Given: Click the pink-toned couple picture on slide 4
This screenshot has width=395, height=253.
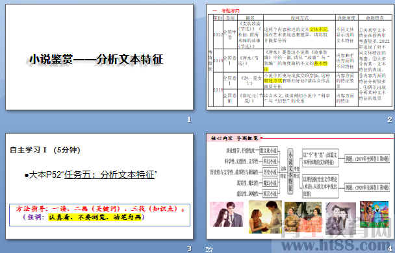Looking at the screenshot, I should (x=227, y=214).
